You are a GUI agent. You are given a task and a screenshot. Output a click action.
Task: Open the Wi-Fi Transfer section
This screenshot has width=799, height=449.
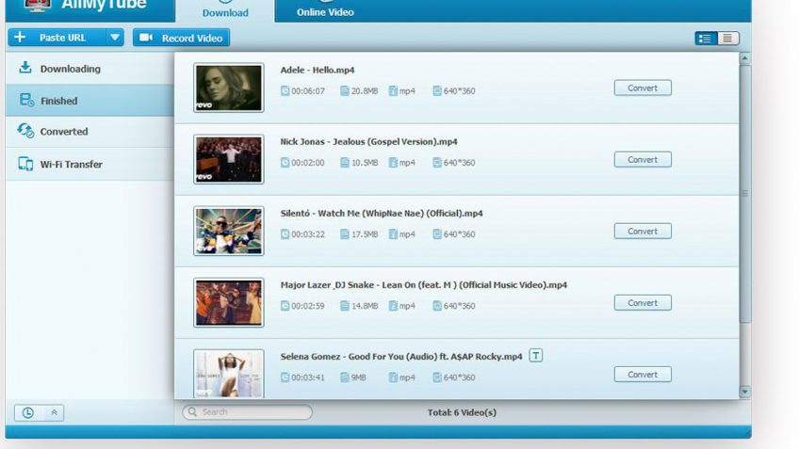(90, 164)
